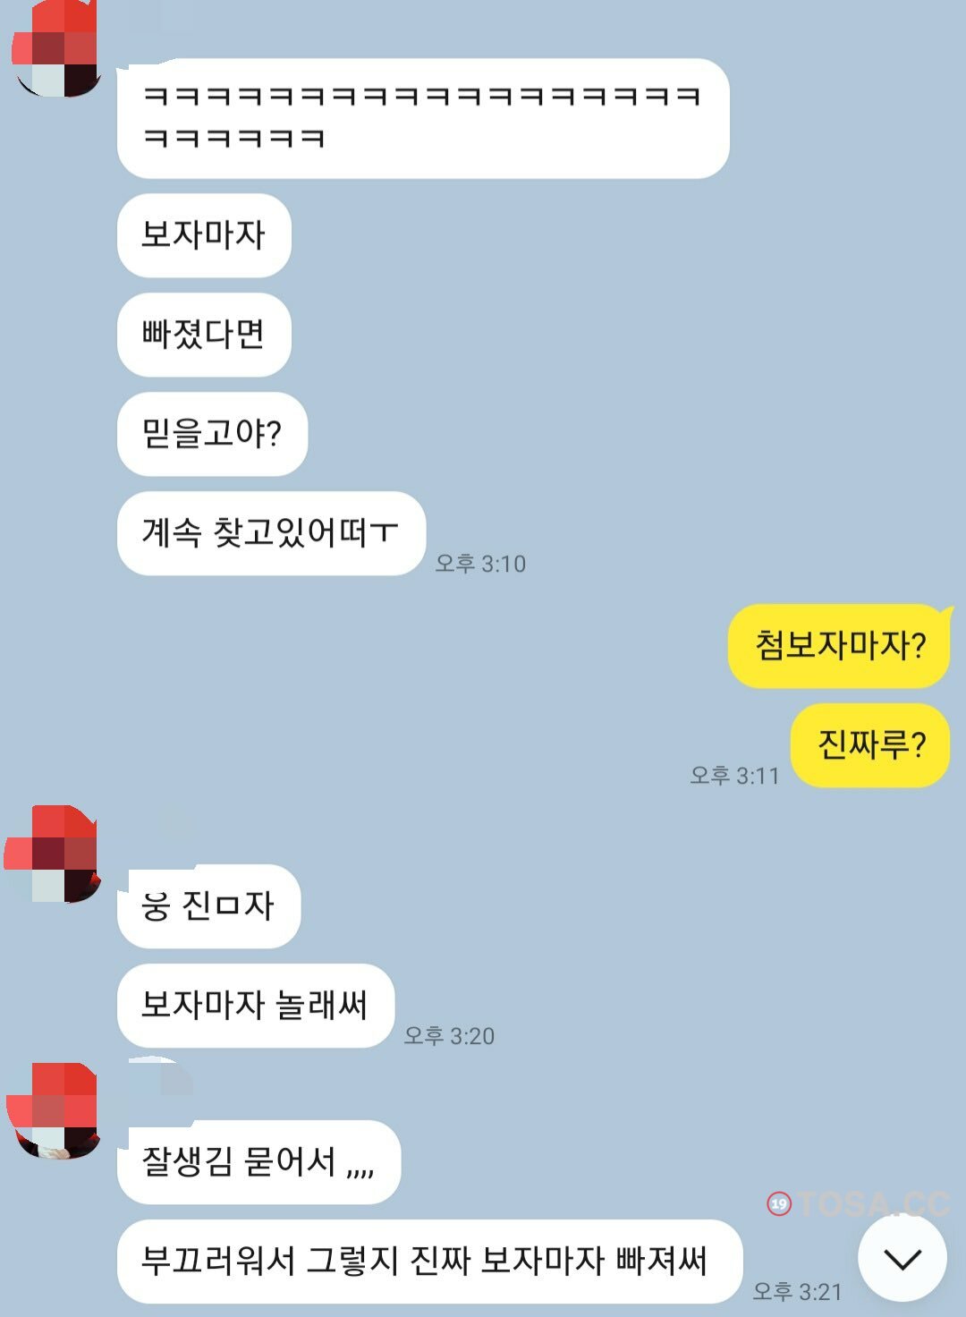The width and height of the screenshot is (966, 1317).
Task: Click the TOSA.CC watermark text
Action: 873,1204
